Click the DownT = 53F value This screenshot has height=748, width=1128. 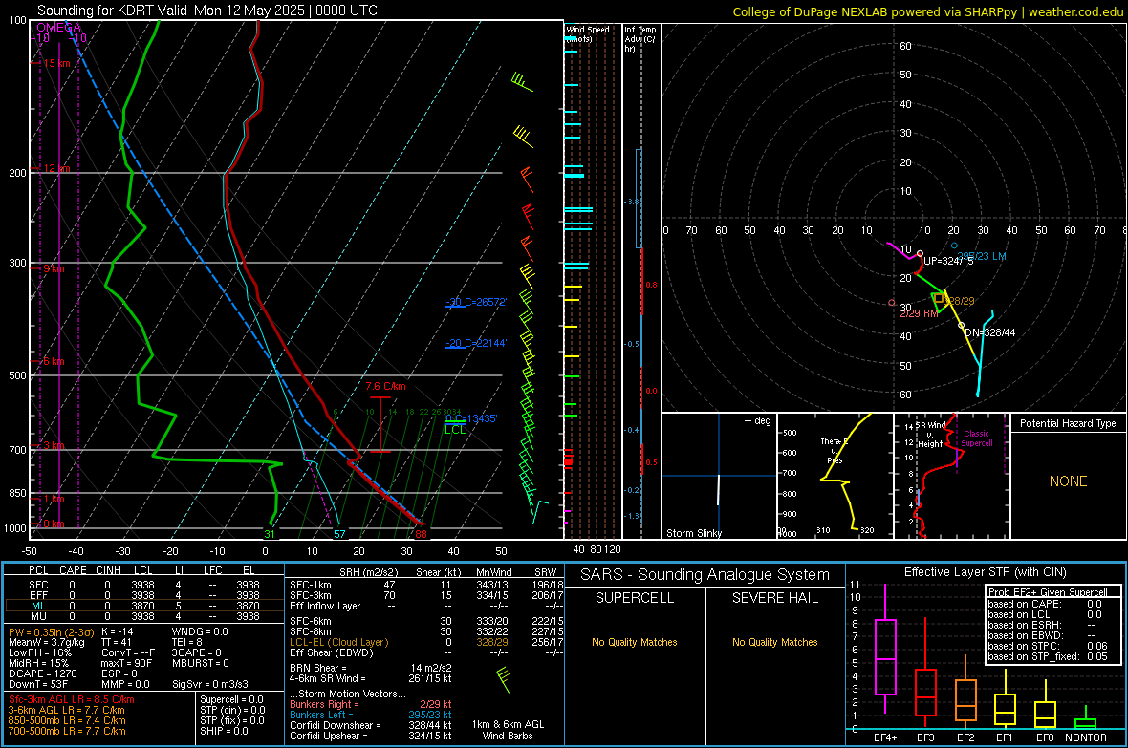[x=38, y=684]
